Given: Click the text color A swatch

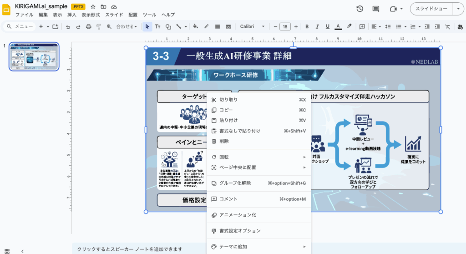Looking at the screenshot, I should 338,27.
